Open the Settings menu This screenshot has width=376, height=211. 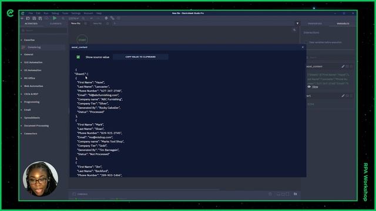pyautogui.click(x=76, y=13)
